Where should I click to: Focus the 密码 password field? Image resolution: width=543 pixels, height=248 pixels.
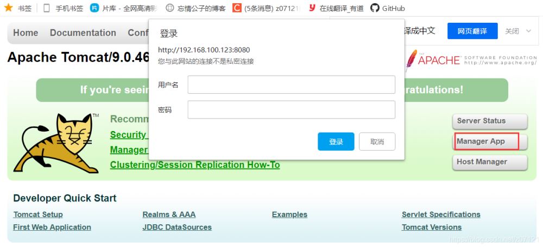click(291, 109)
